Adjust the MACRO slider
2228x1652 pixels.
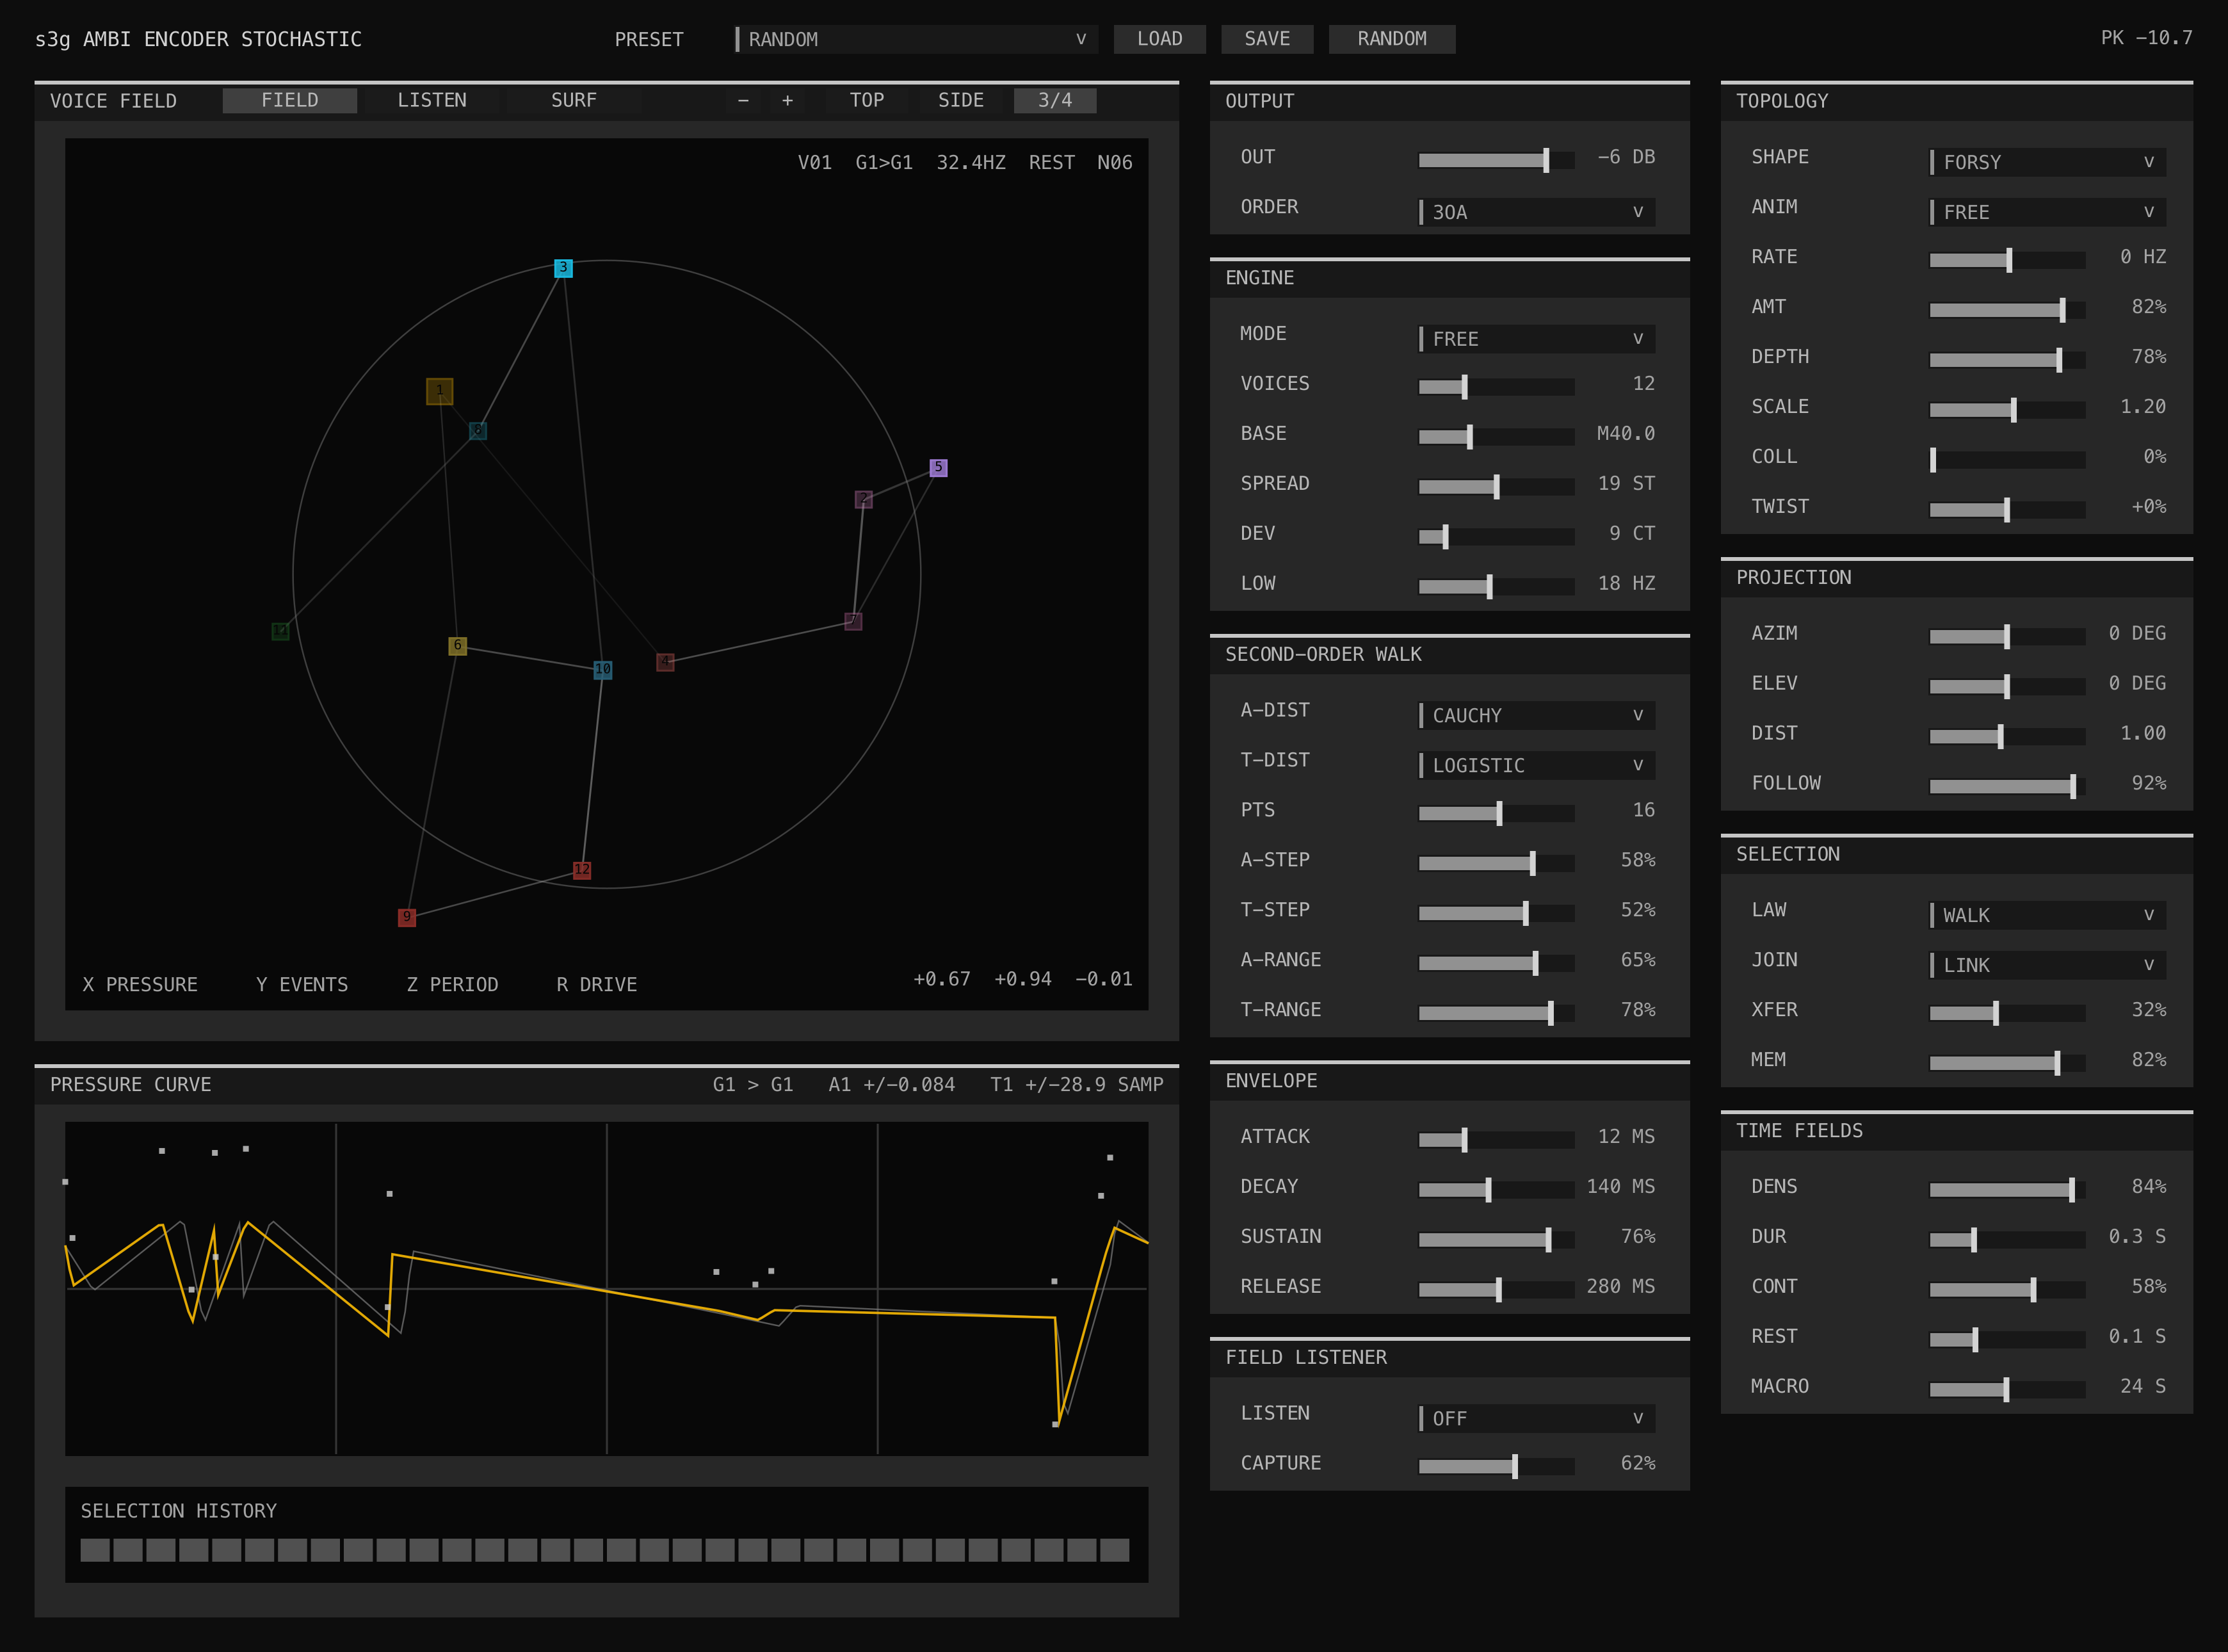(2008, 1390)
